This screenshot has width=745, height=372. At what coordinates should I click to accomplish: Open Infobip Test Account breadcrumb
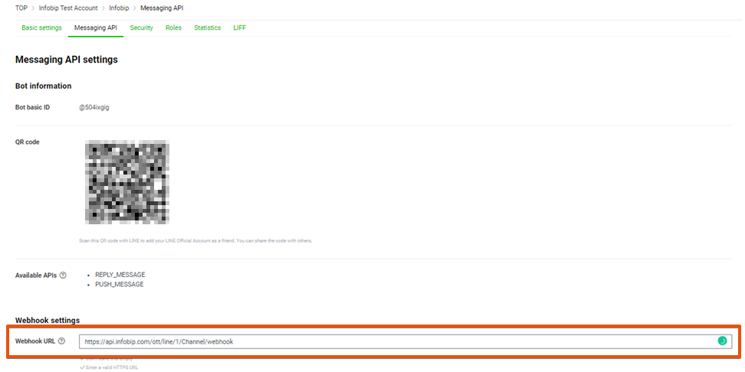(68, 8)
